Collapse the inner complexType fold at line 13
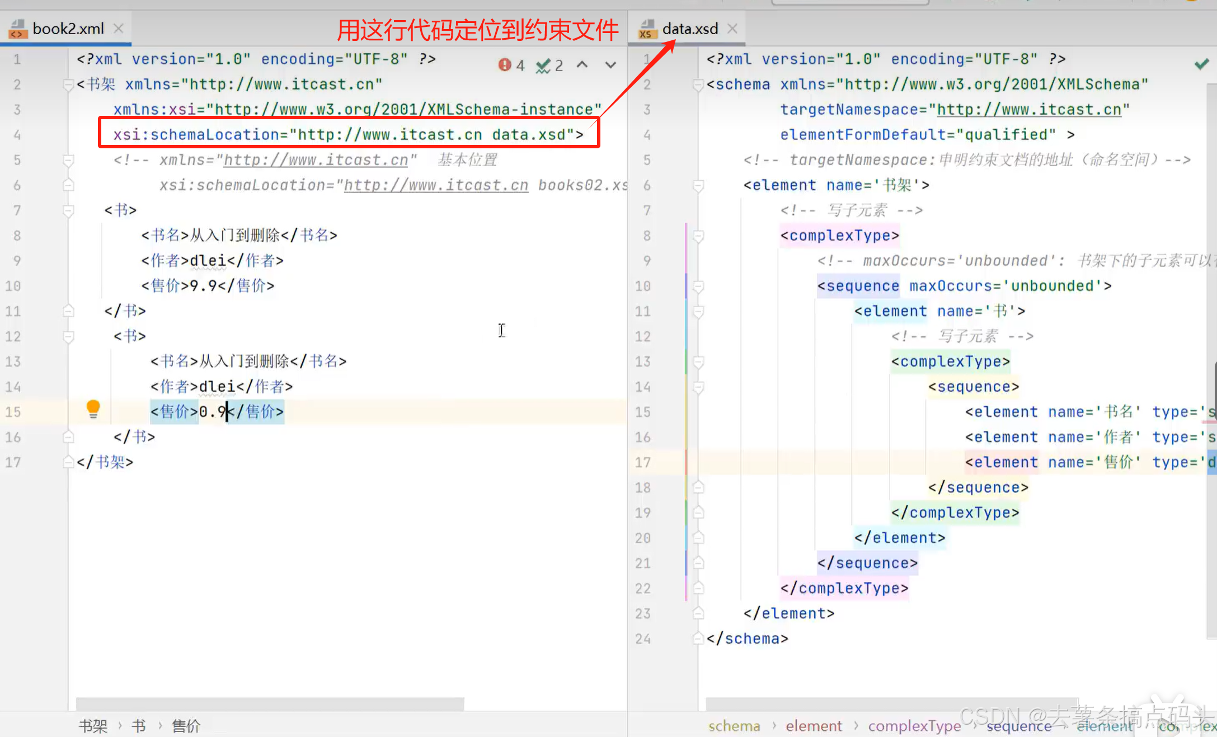 pyautogui.click(x=698, y=362)
